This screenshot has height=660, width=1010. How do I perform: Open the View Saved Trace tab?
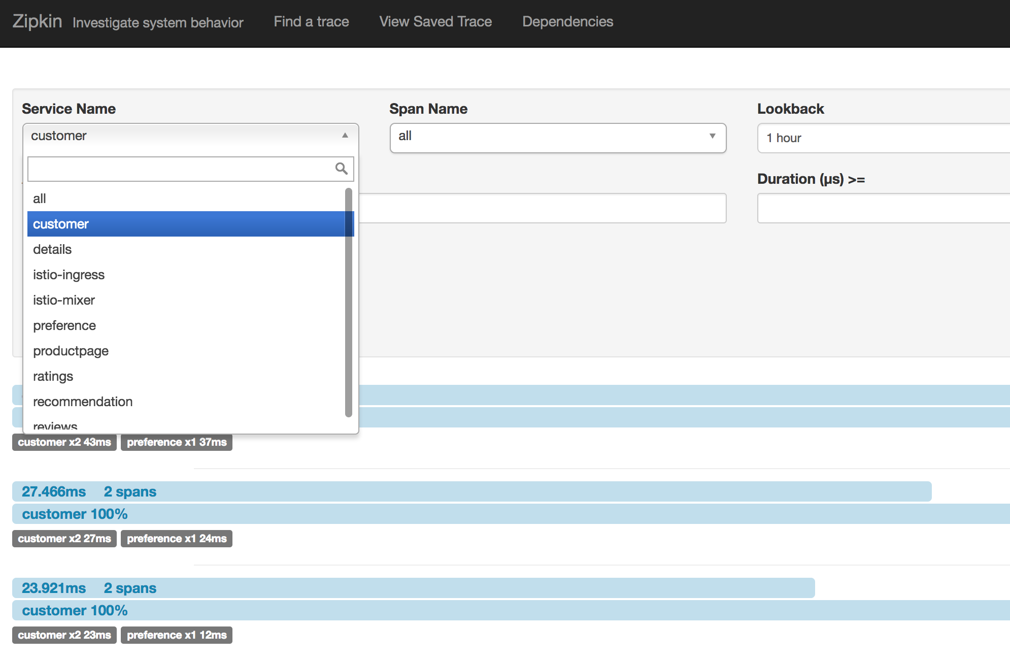pos(435,21)
